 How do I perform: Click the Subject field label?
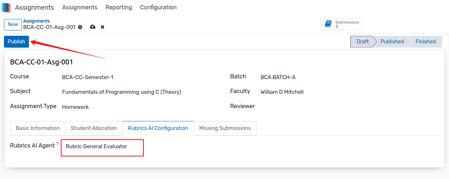pos(20,91)
